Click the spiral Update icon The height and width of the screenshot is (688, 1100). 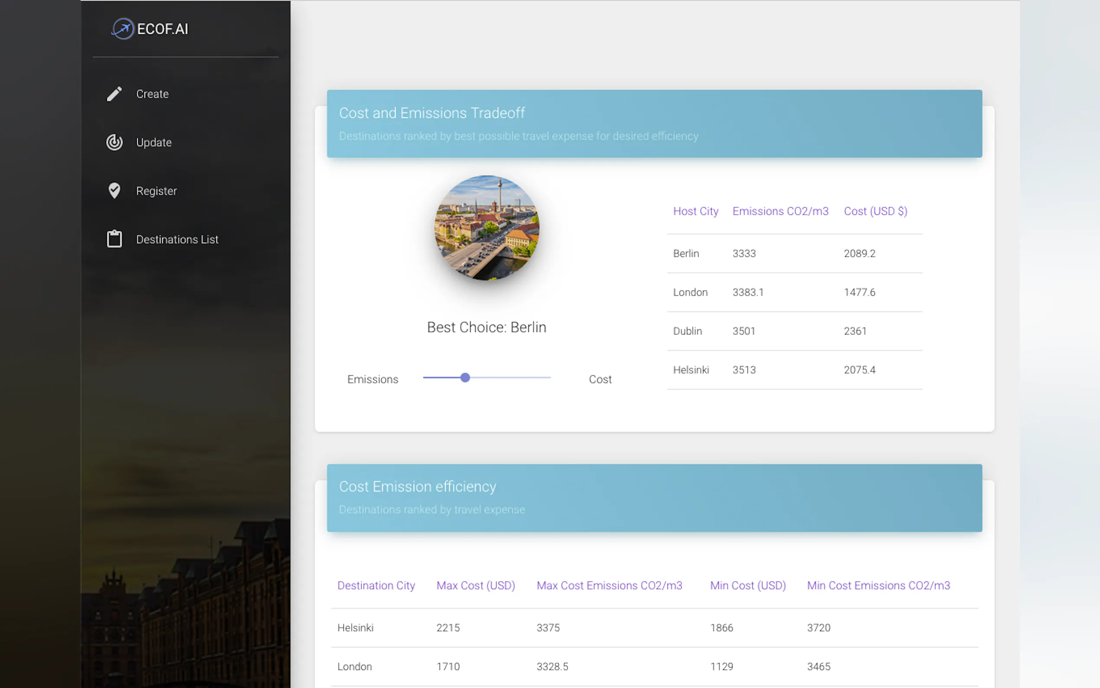tap(114, 143)
